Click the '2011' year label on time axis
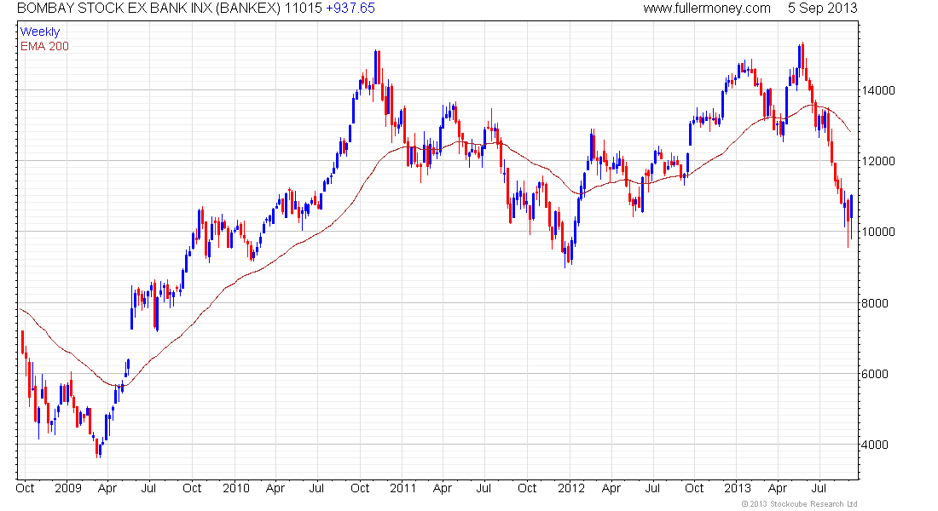This screenshot has width=938, height=511. coord(402,488)
